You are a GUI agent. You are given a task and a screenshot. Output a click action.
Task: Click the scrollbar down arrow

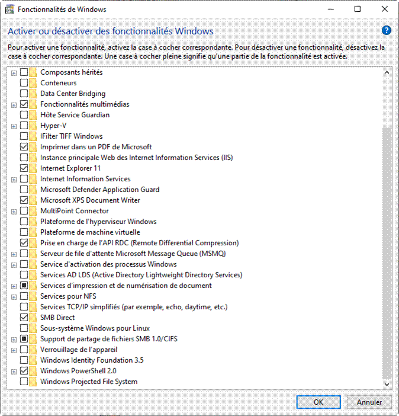(387, 385)
